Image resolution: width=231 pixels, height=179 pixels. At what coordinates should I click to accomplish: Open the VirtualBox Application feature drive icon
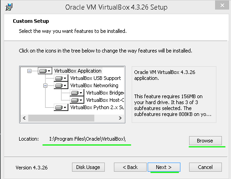tap(45, 71)
